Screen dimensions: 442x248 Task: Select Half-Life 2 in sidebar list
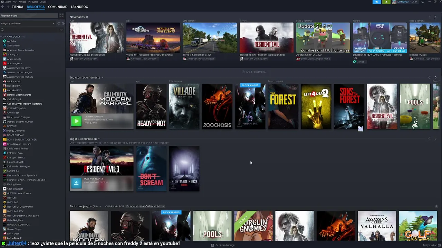click(13, 202)
